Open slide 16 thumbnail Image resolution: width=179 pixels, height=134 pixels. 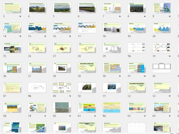point(62,28)
